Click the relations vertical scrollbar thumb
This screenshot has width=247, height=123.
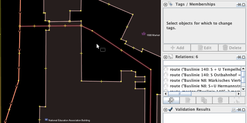coord(243,77)
